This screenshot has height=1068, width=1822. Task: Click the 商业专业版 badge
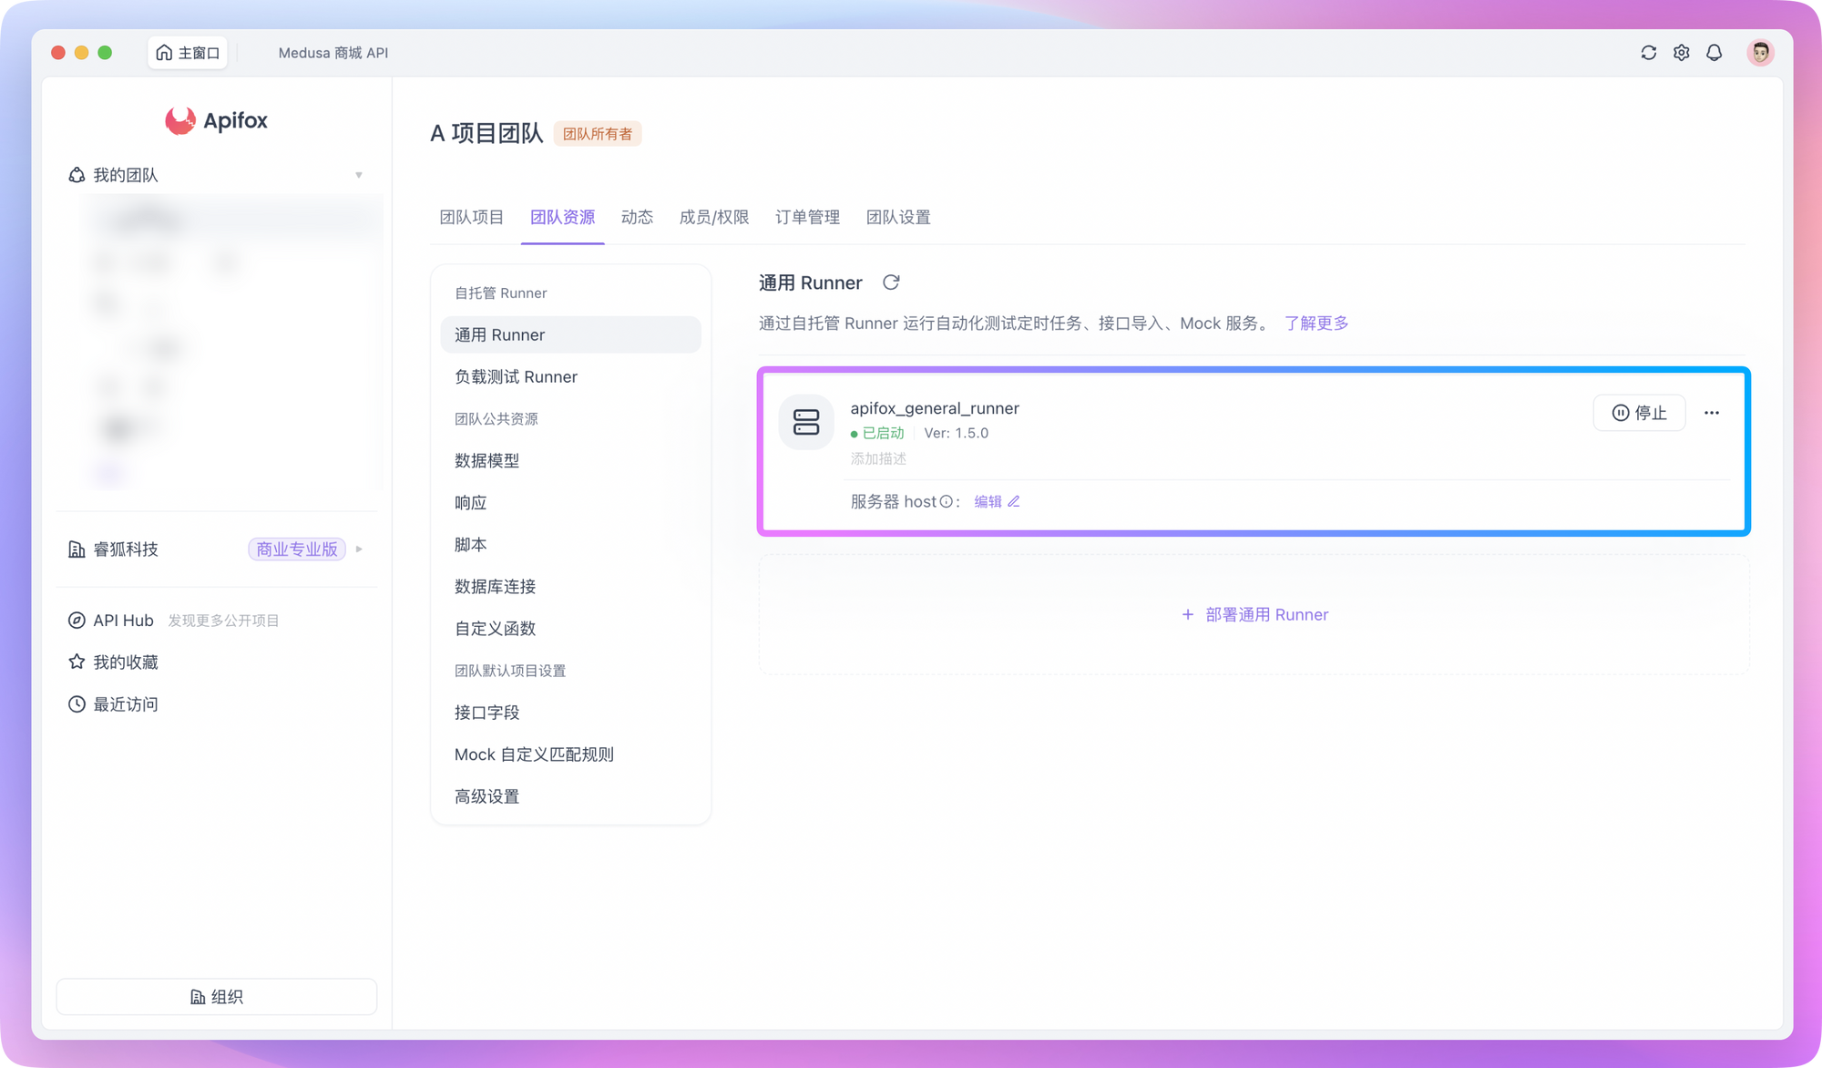click(x=297, y=549)
